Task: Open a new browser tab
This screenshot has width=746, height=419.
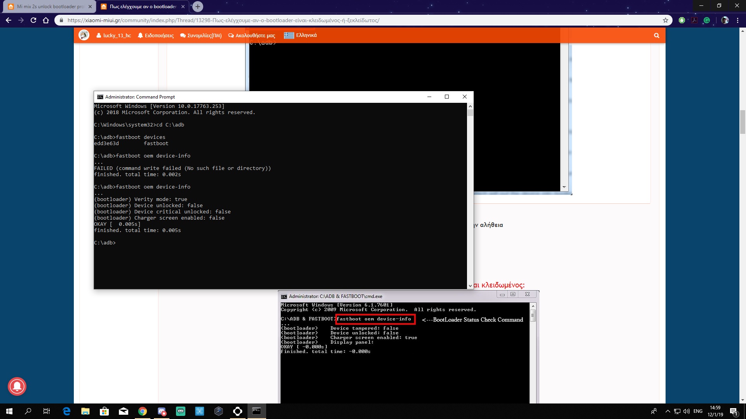Action: [x=198, y=7]
